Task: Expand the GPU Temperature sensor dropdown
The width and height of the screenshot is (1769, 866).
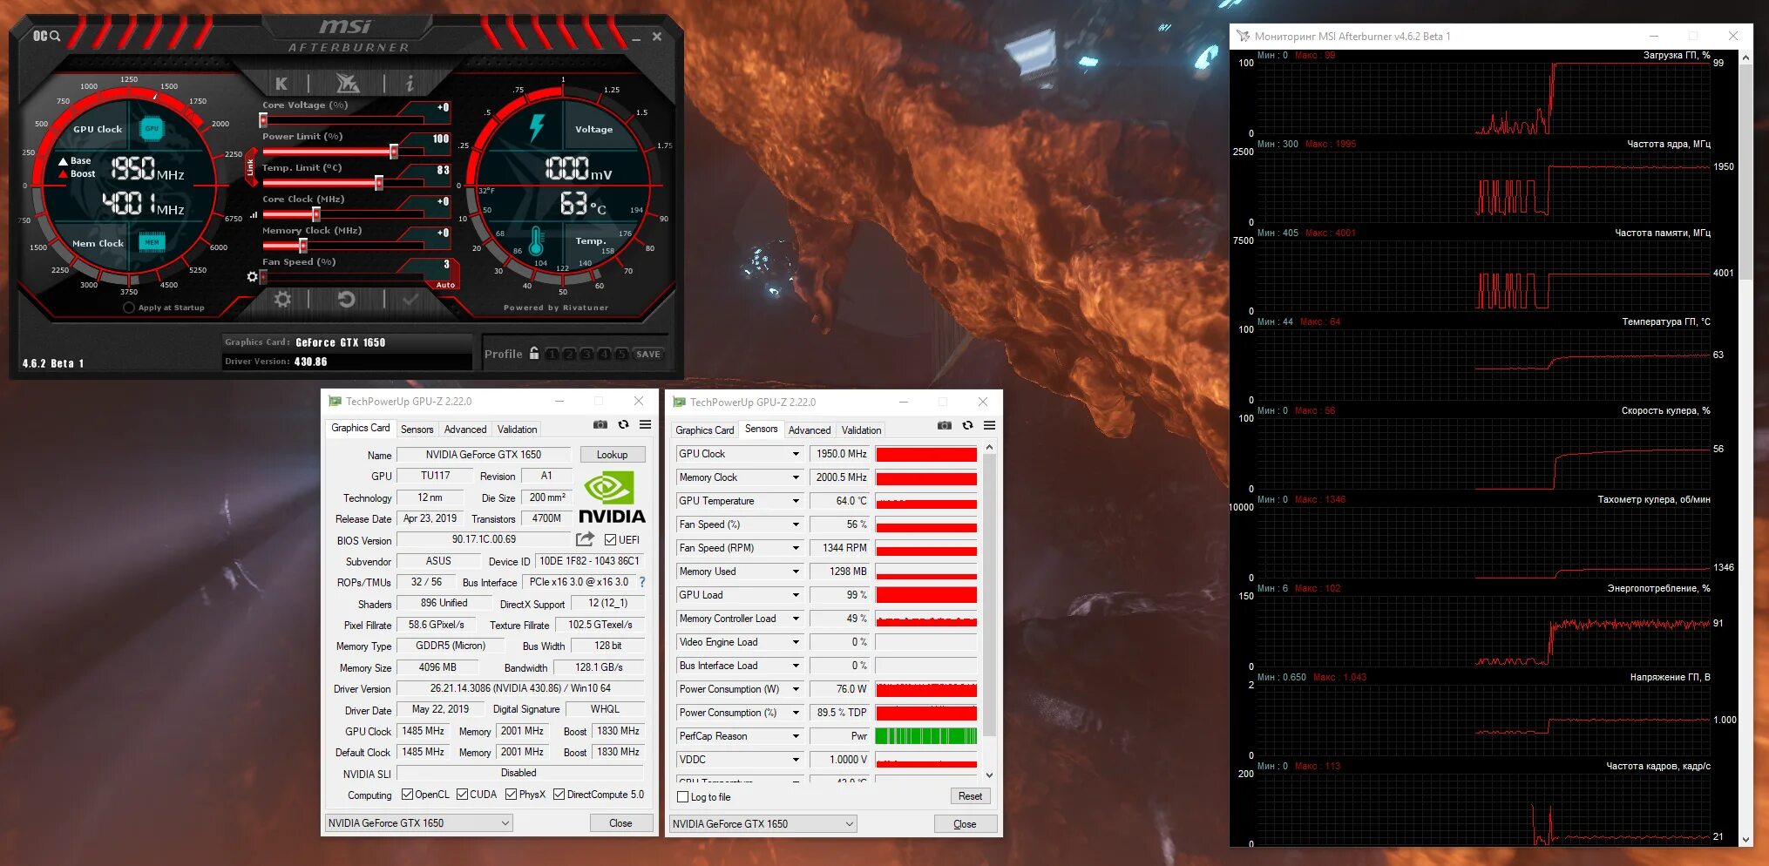Action: [x=796, y=501]
